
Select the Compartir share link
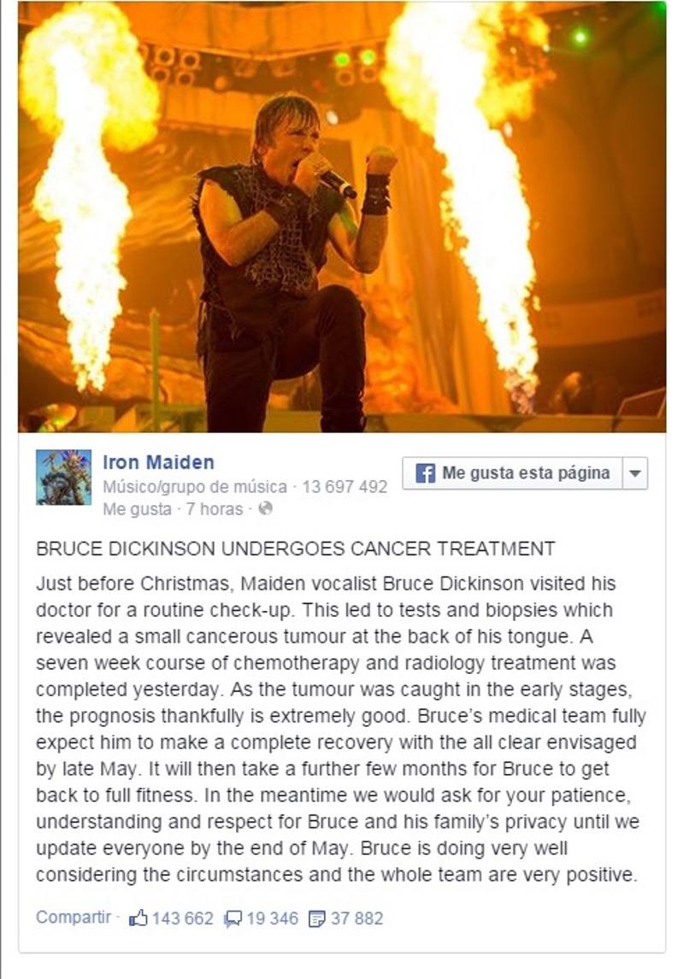coord(74,917)
